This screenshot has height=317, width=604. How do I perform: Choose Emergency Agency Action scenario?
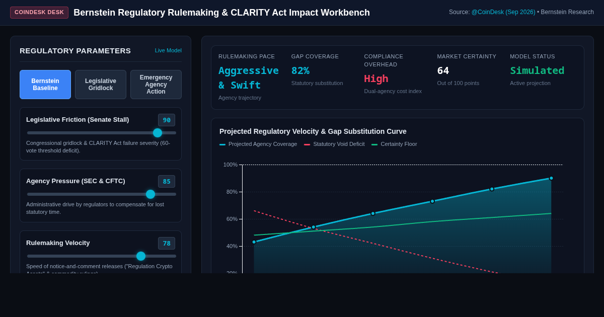point(156,85)
